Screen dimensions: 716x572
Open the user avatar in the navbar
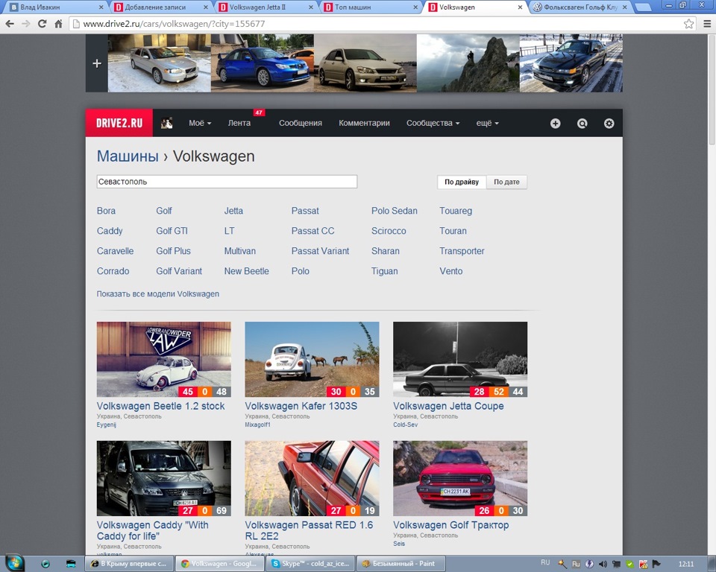(166, 123)
